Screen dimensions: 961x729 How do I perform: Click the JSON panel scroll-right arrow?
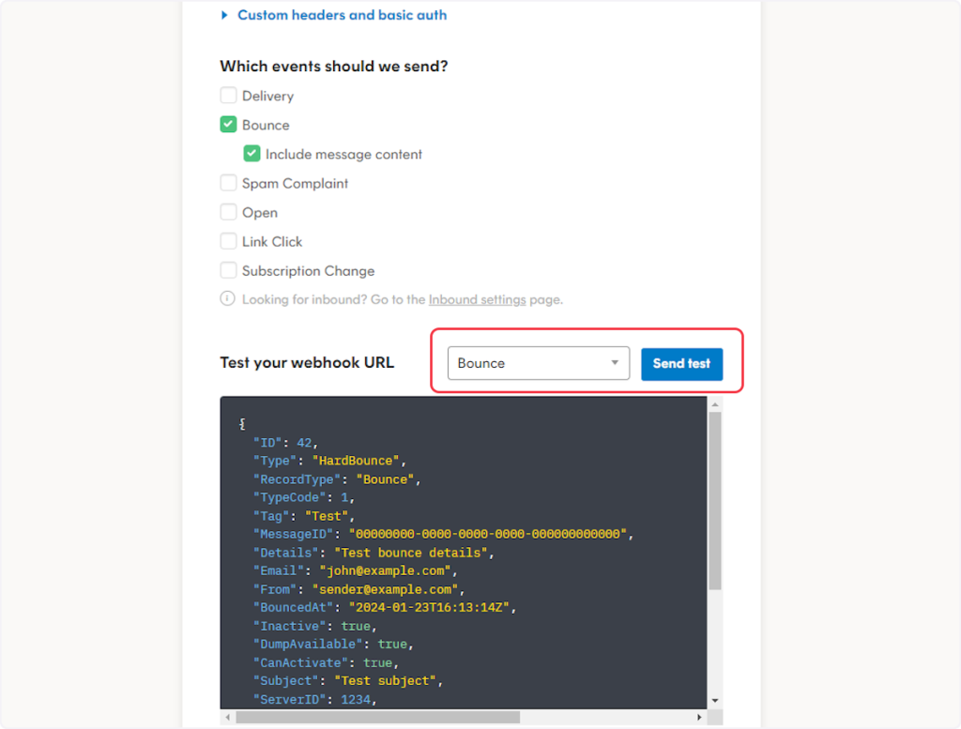coord(700,717)
